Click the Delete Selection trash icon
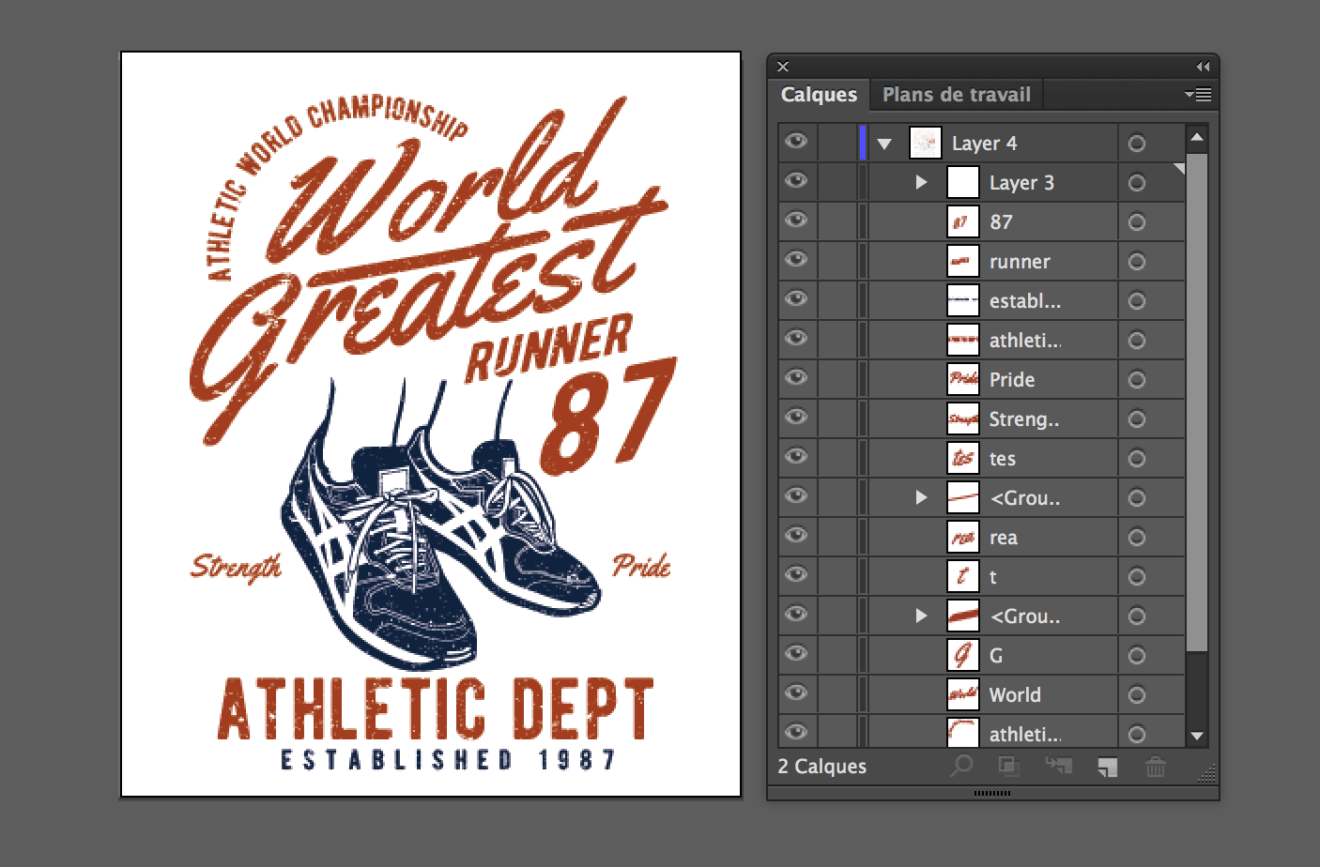This screenshot has width=1320, height=867. point(1155,767)
